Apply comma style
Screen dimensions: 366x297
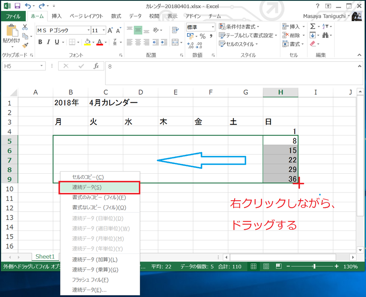pyautogui.click(x=211, y=36)
